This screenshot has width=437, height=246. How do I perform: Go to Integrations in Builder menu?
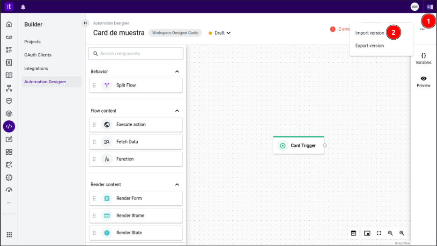tap(36, 69)
